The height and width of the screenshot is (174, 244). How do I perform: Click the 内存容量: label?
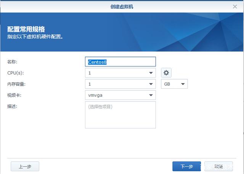(16, 84)
